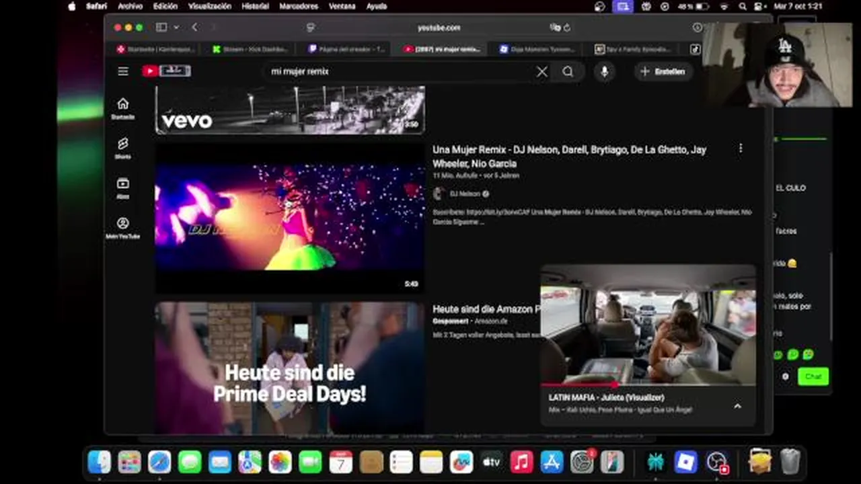Image resolution: width=861 pixels, height=484 pixels.
Task: Switch to the Doja Monsters tab
Action: click(x=537, y=49)
